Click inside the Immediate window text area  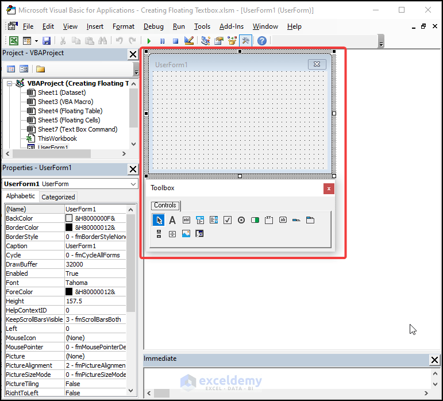(x=288, y=379)
